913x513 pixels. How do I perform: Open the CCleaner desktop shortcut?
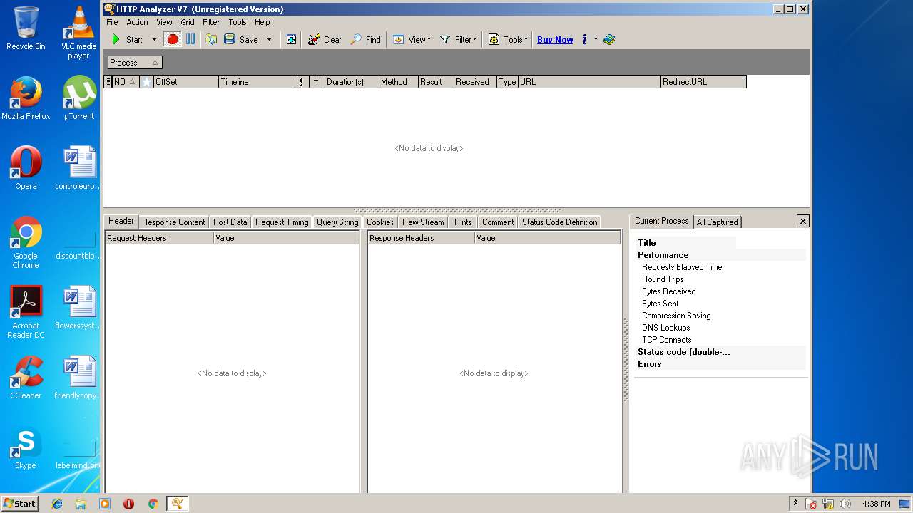26,378
